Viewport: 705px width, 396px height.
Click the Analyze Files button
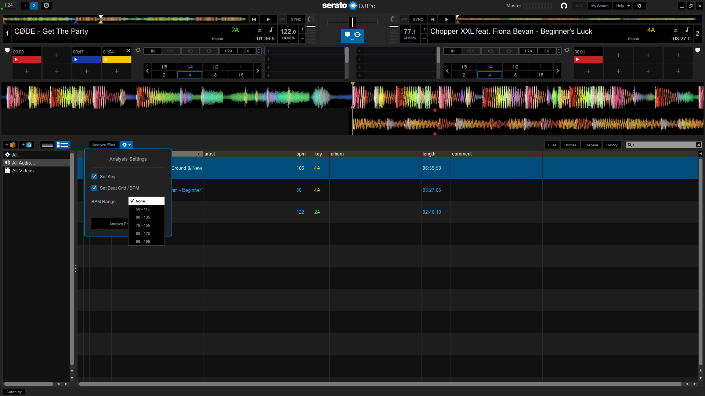[104, 145]
